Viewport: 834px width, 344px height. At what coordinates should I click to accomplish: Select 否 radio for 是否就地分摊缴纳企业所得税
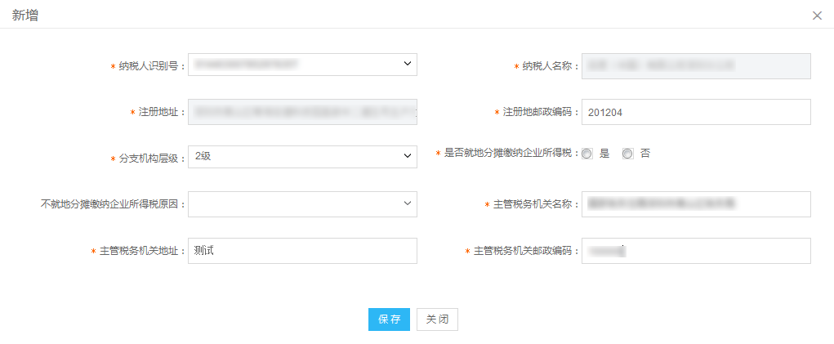pos(628,154)
